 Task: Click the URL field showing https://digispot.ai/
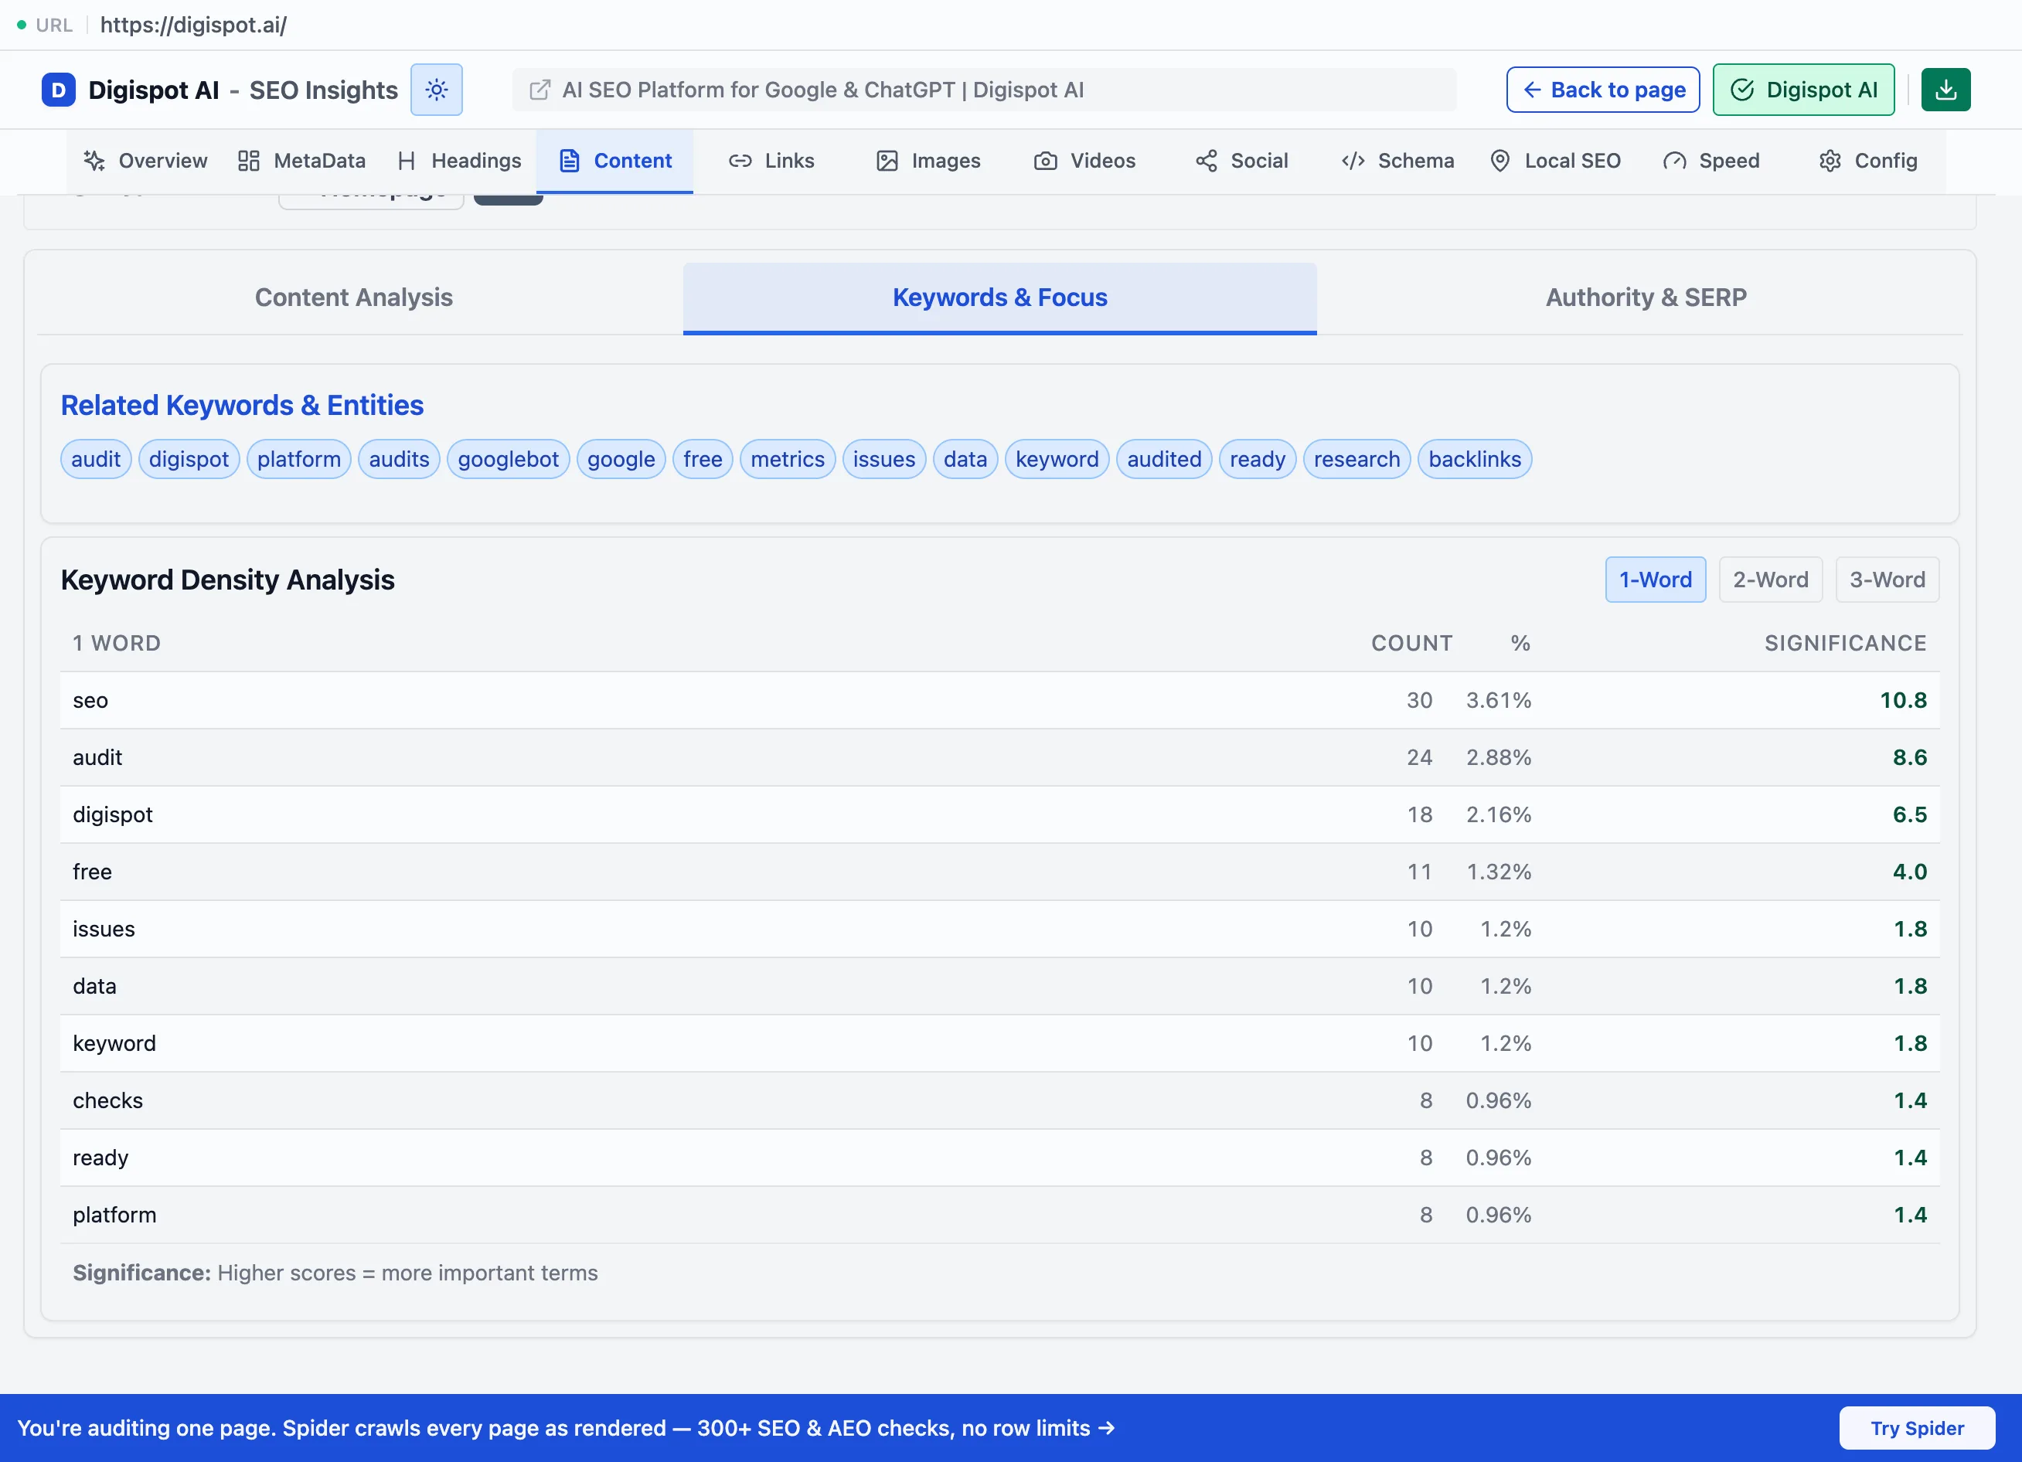pyautogui.click(x=193, y=25)
